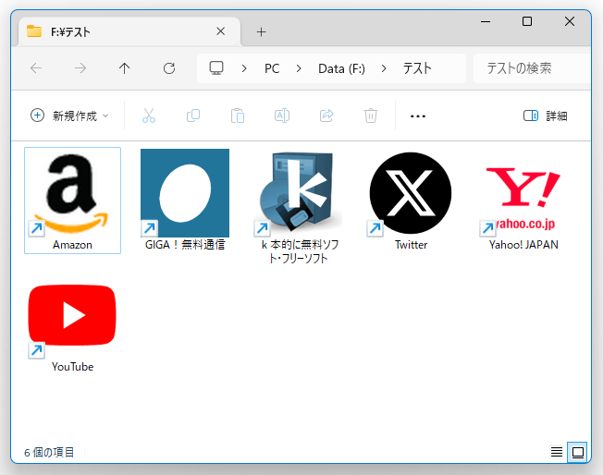Expand chevron between Data (F:) and テスト

(x=384, y=68)
